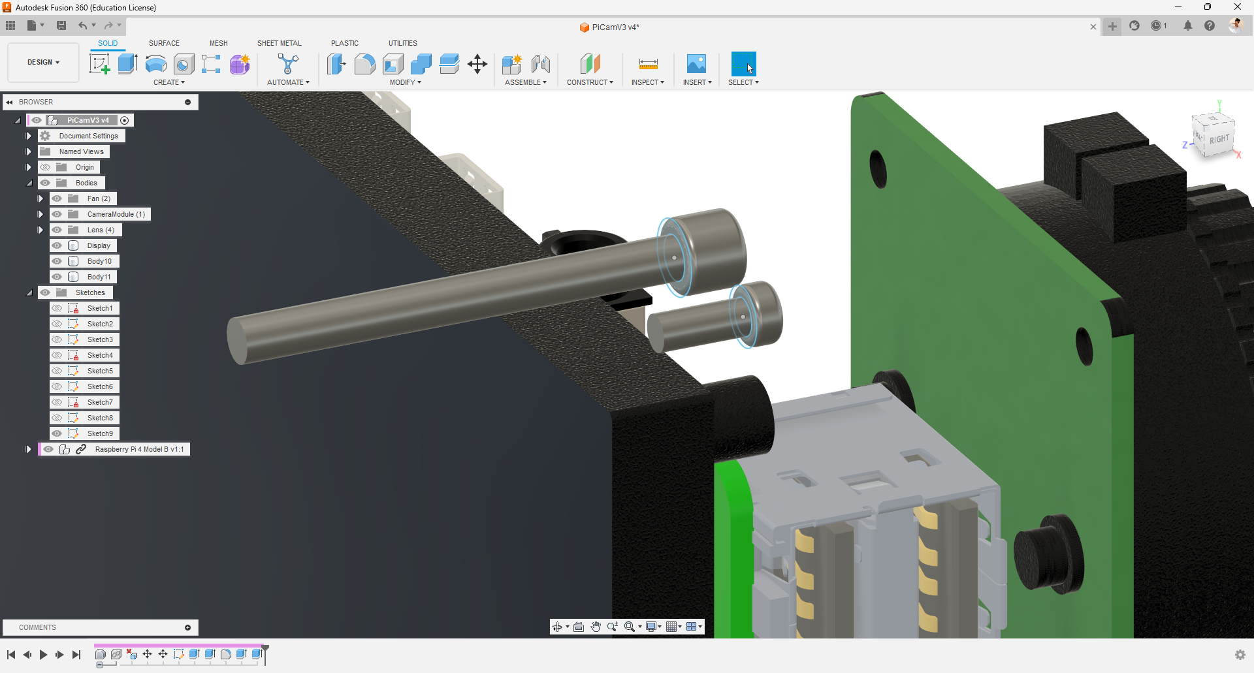Click the RIGHT face of the ViewCube
The image size is (1254, 673).
pyautogui.click(x=1219, y=140)
